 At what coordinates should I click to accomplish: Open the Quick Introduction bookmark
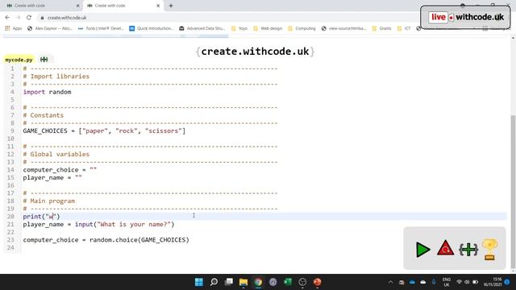tap(152, 29)
